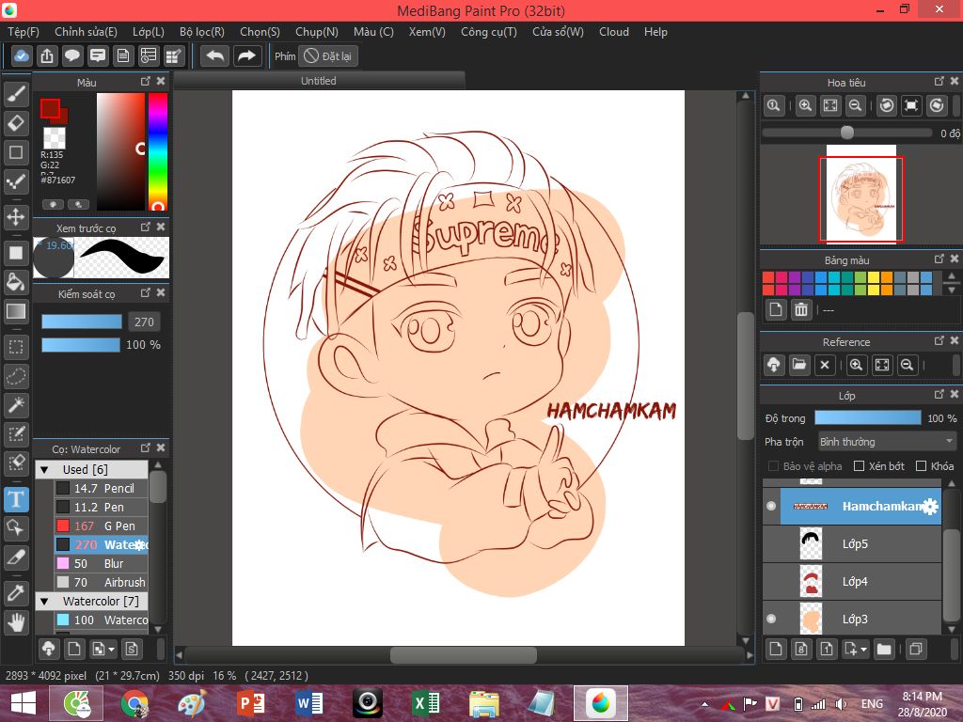Open settings gear of Hamchamkam layer

tap(930, 506)
